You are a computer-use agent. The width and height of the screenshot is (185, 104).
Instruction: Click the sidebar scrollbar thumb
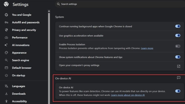click(49, 58)
